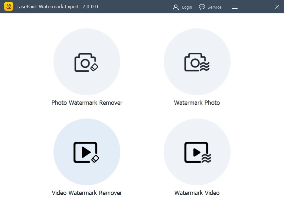Click the chat bubble Service icon
The height and width of the screenshot is (217, 284).
pyautogui.click(x=202, y=7)
